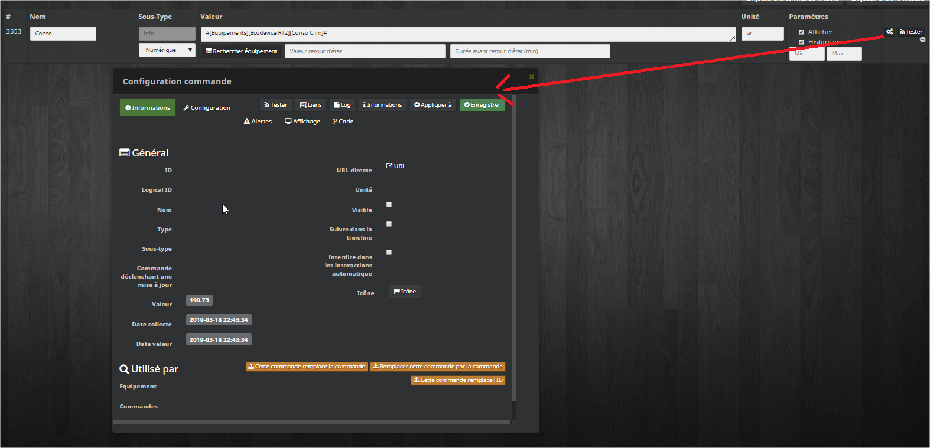The height and width of the screenshot is (448, 930).
Task: Open the URL directe link
Action: coord(396,166)
